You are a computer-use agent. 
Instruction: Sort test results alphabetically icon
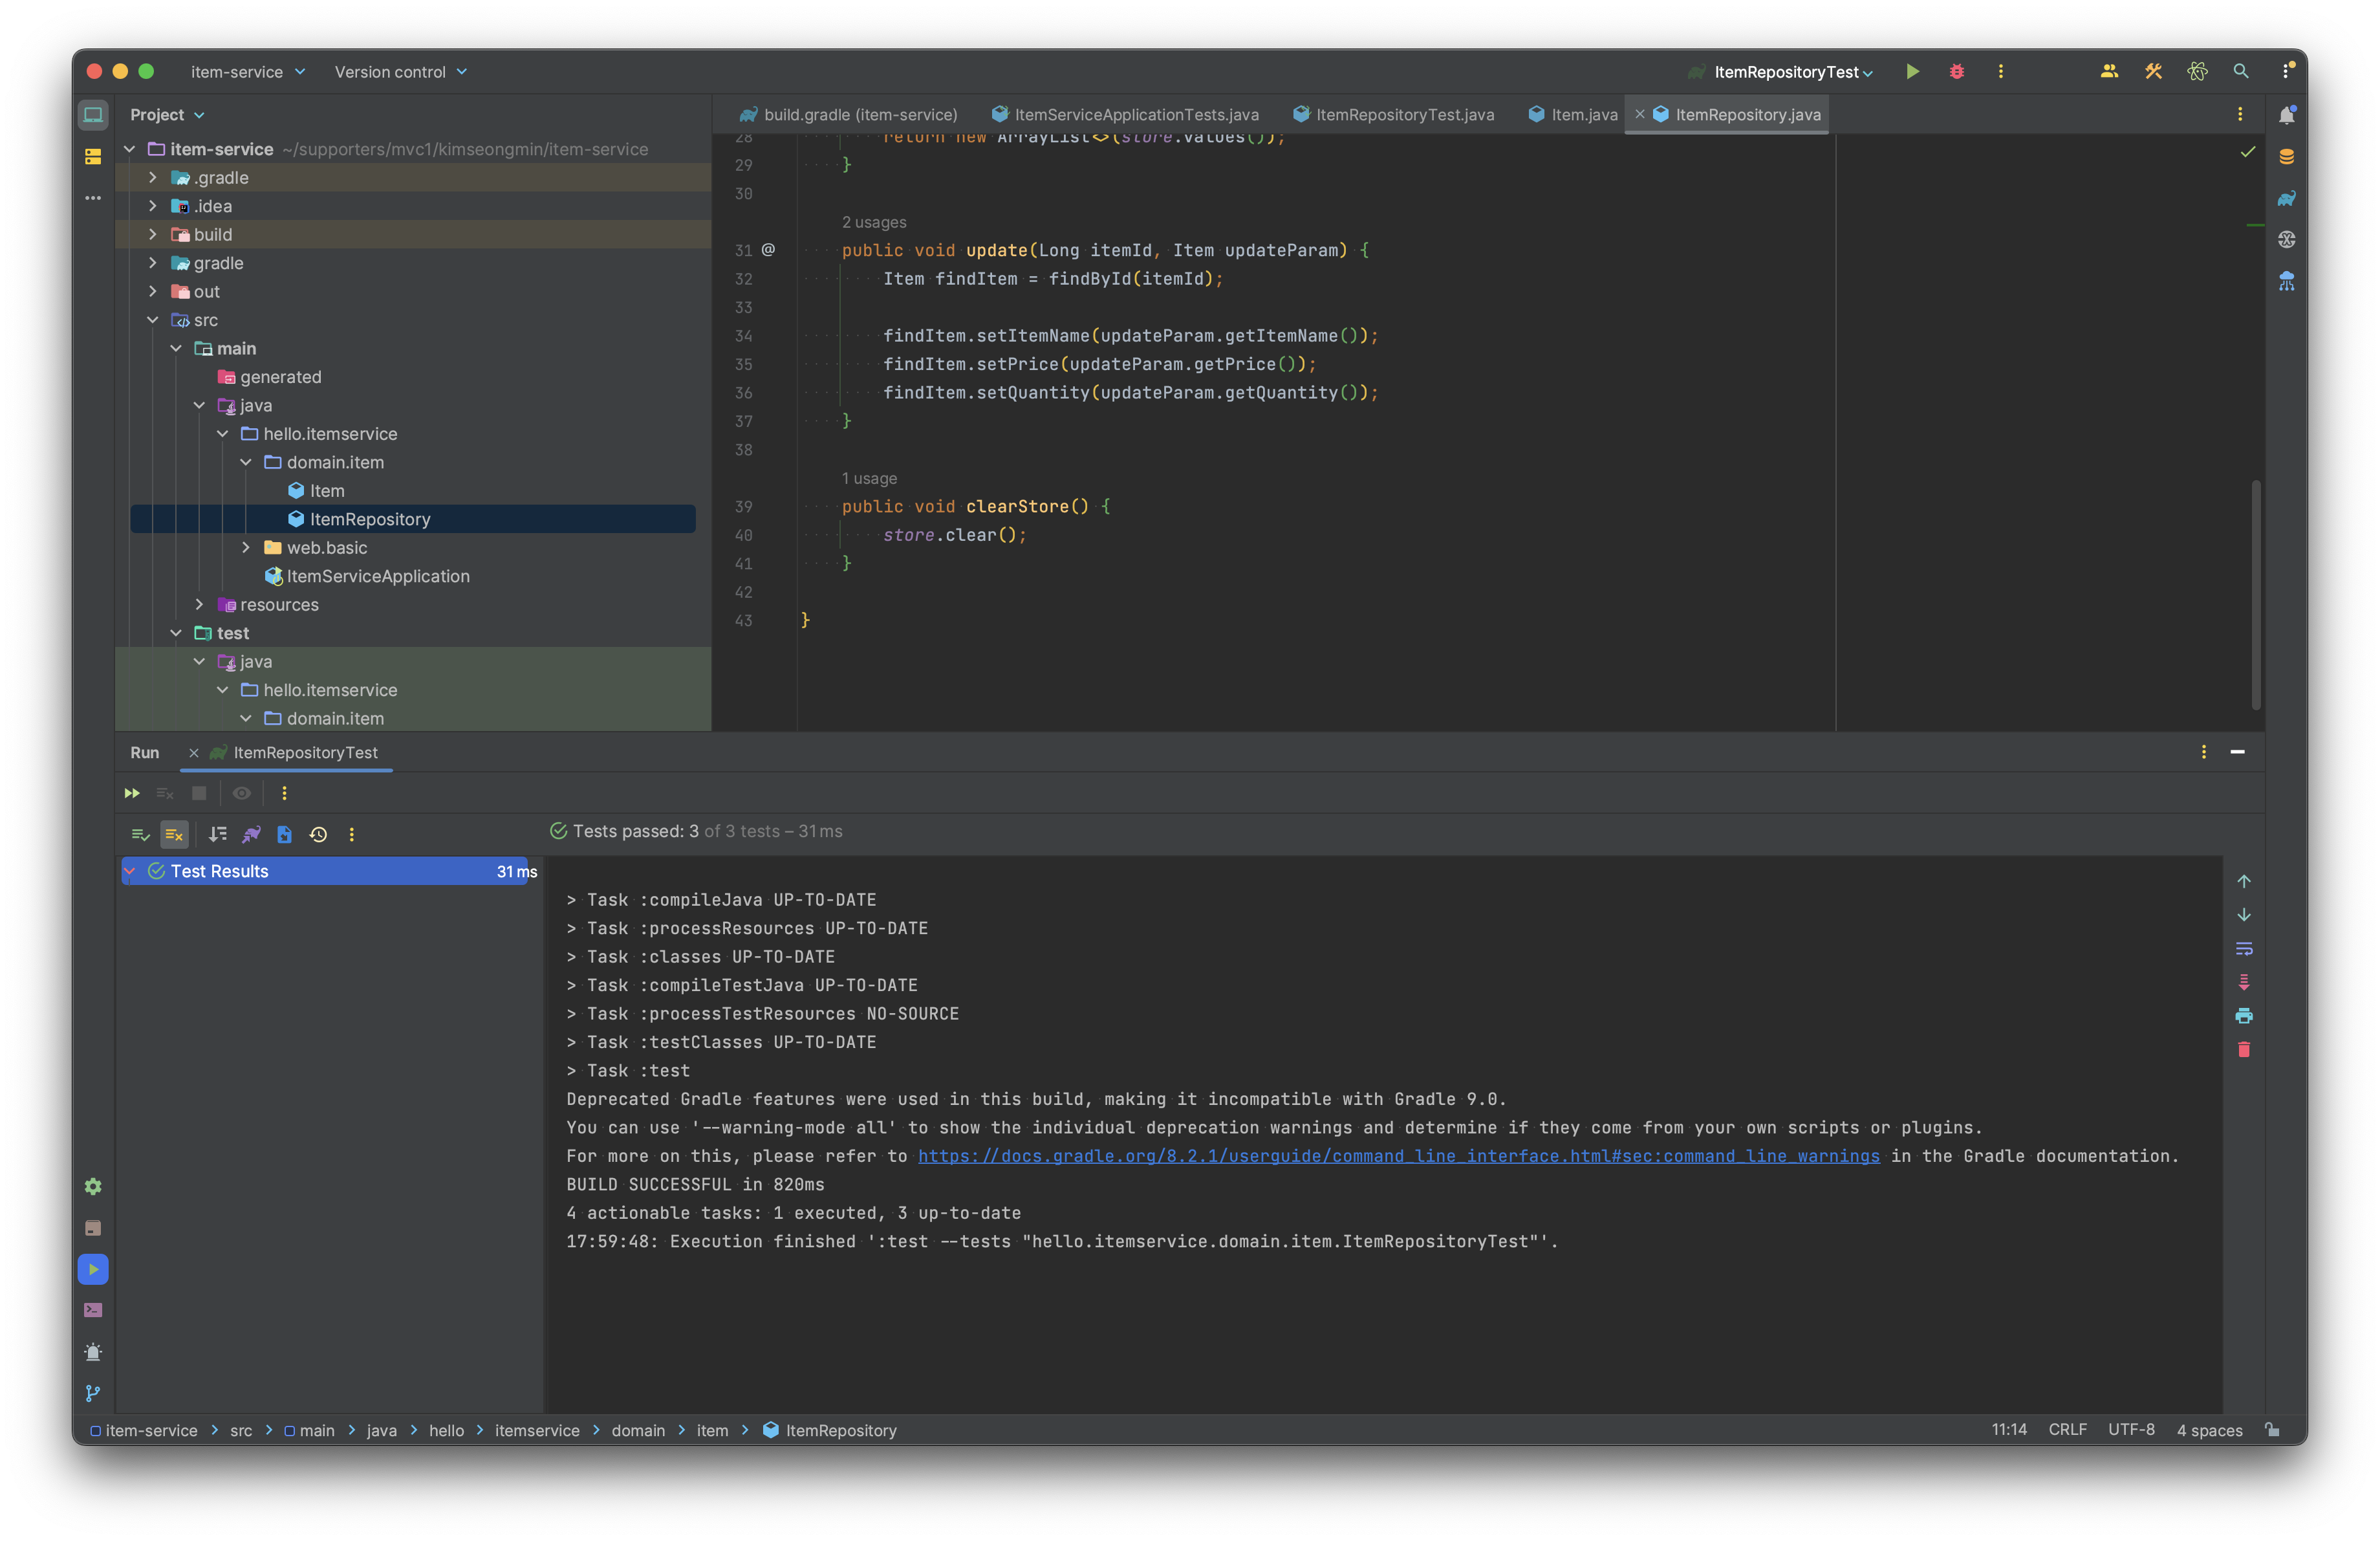[x=217, y=834]
